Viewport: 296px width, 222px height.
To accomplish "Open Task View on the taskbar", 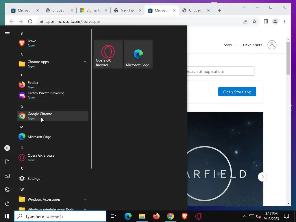I will click(113, 216).
